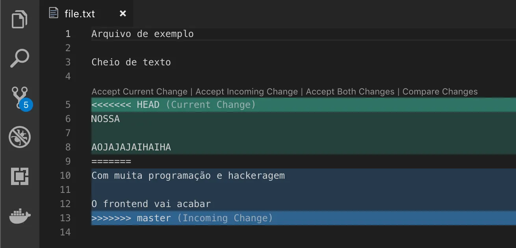Click the ======= conflict separator
The height and width of the screenshot is (248, 516).
coord(111,161)
